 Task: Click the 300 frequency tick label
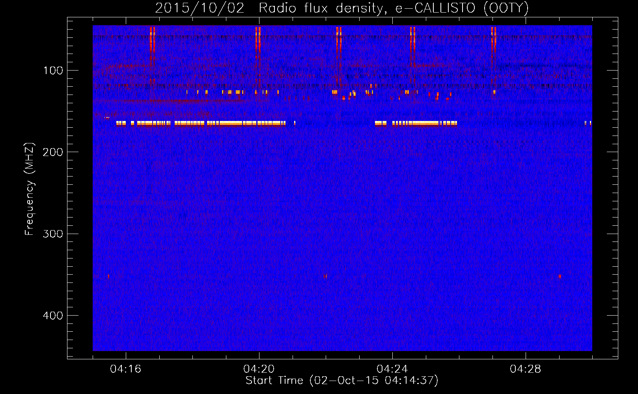tap(53, 234)
